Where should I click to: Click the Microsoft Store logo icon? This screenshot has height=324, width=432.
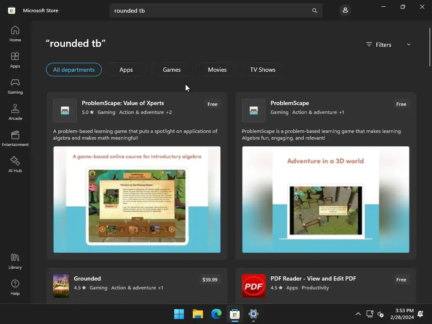[11, 11]
